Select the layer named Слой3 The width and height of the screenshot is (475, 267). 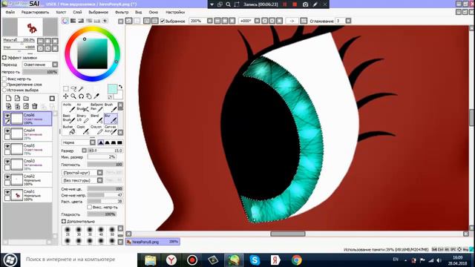[27, 164]
